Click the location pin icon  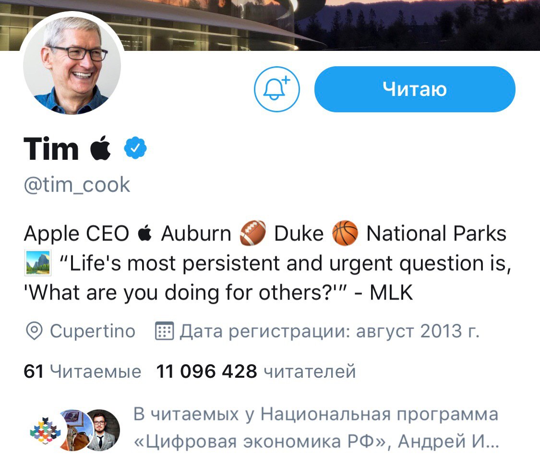[34, 331]
